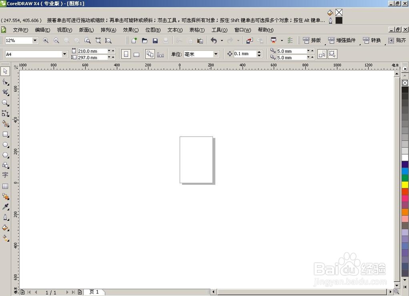Click the 转换 button

[372, 40]
